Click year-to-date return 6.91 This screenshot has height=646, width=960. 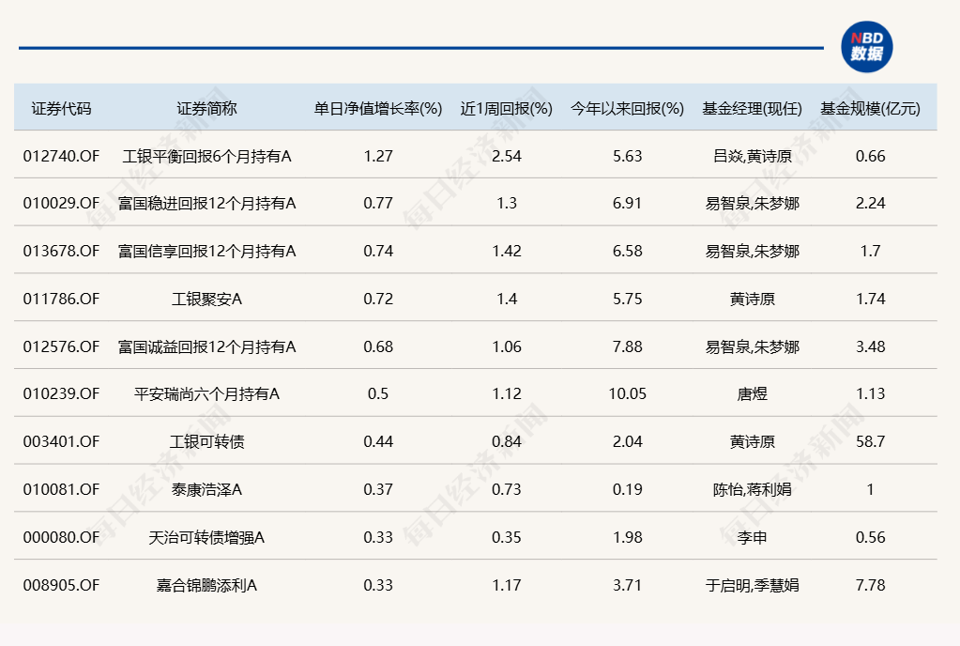click(x=628, y=204)
